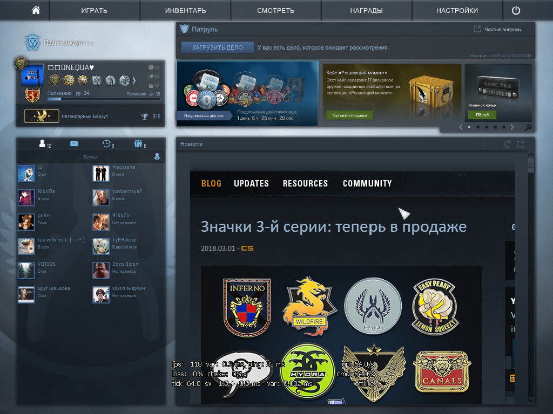Click the power quit icon
Image resolution: width=553 pixels, height=414 pixels.
(x=516, y=10)
